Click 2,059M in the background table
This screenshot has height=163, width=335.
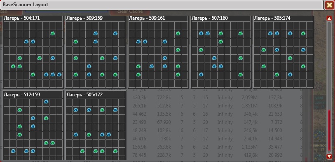point(250,98)
